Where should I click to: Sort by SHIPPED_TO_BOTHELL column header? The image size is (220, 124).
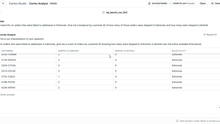click(x=125, y=51)
